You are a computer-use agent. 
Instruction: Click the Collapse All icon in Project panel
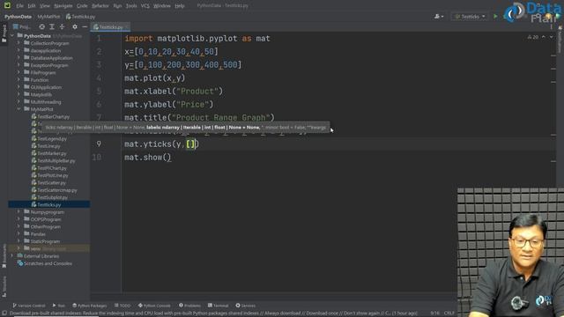(62, 26)
